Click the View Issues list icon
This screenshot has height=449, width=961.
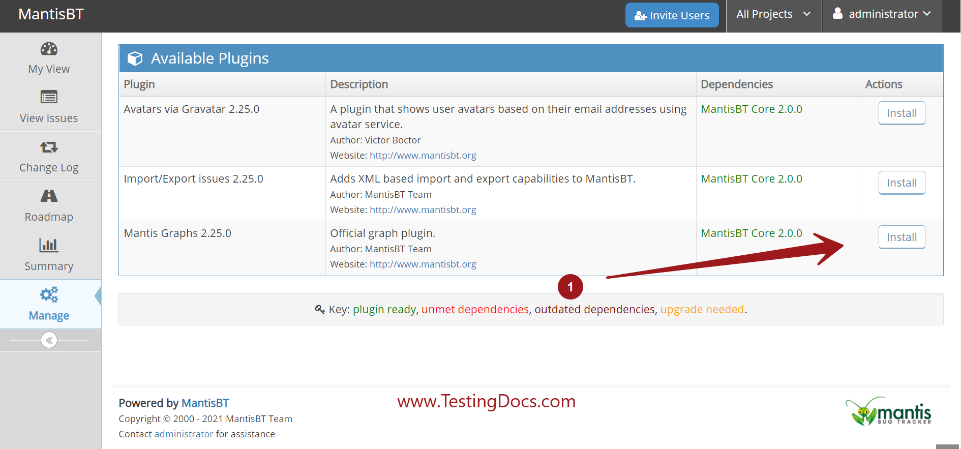point(49,97)
